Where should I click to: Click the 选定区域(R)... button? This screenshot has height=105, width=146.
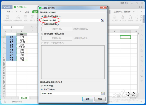pos(57,38)
